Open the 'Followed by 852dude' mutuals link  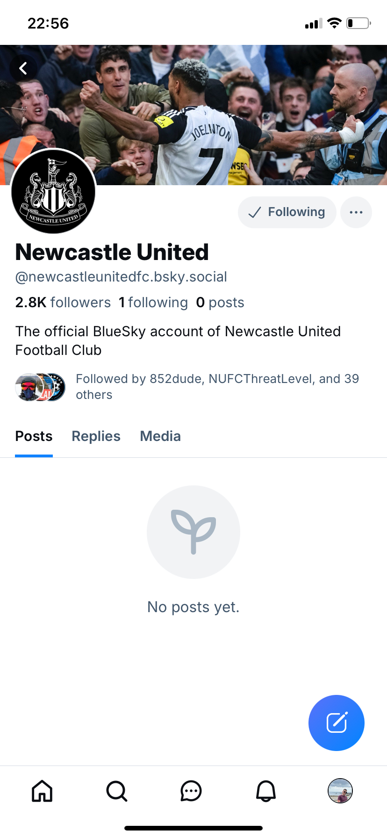tap(217, 386)
